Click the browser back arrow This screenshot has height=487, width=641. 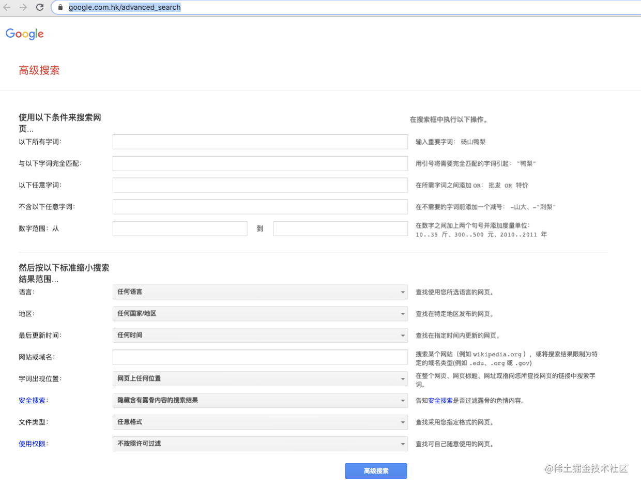7,7
